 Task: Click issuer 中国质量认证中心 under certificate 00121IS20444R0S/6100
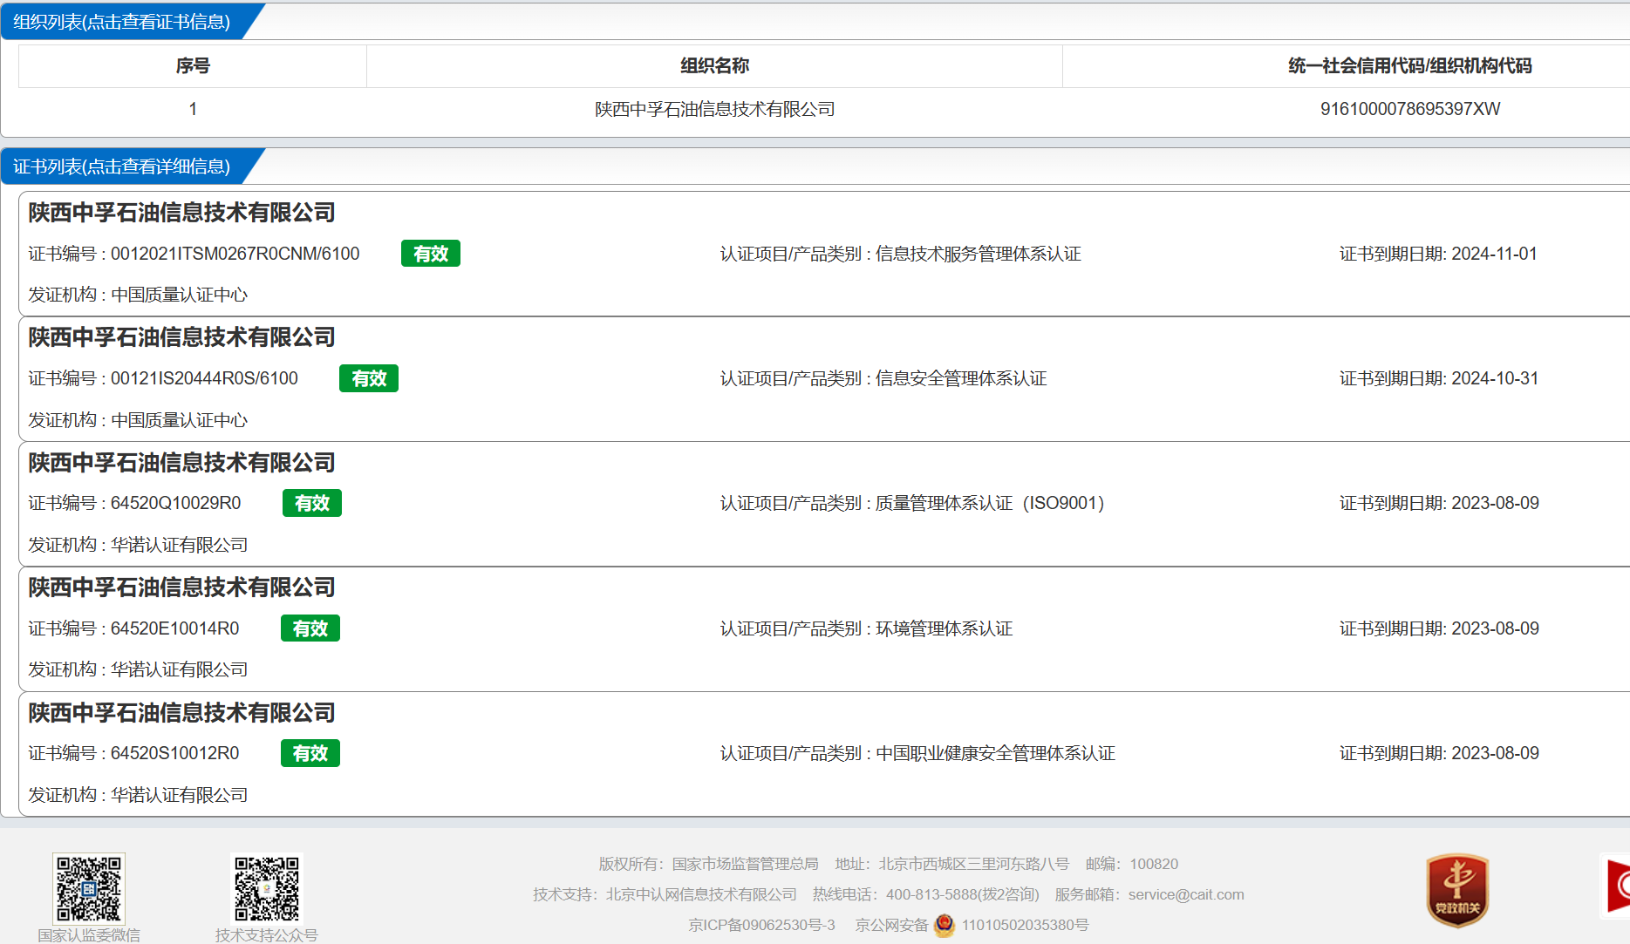click(180, 420)
